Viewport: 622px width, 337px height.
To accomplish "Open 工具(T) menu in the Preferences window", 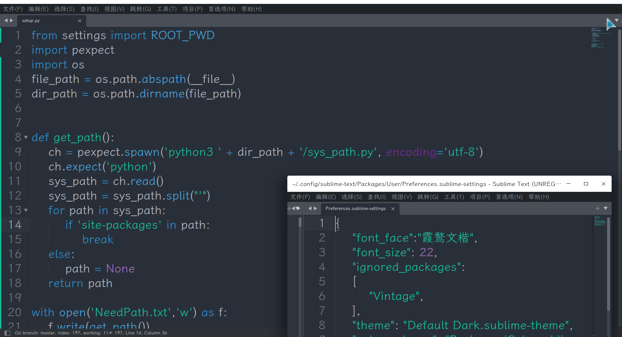I will pos(454,197).
